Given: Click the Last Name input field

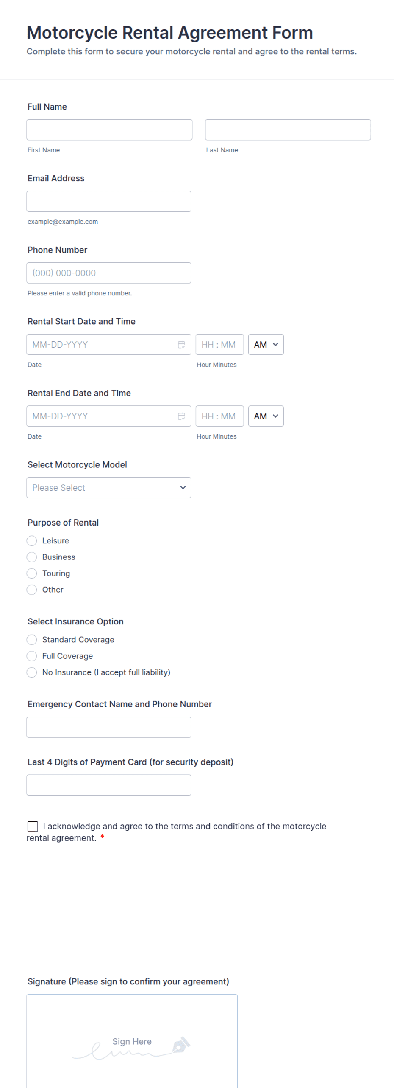Looking at the screenshot, I should 288,129.
